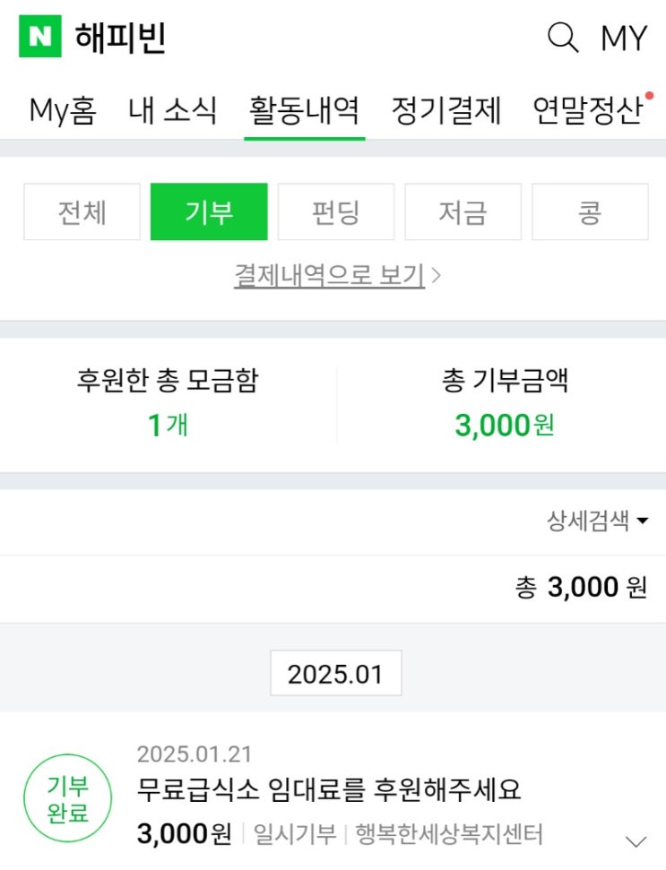Open the 내 소식 tab
Image resolution: width=666 pixels, height=870 pixels.
pyautogui.click(x=173, y=111)
